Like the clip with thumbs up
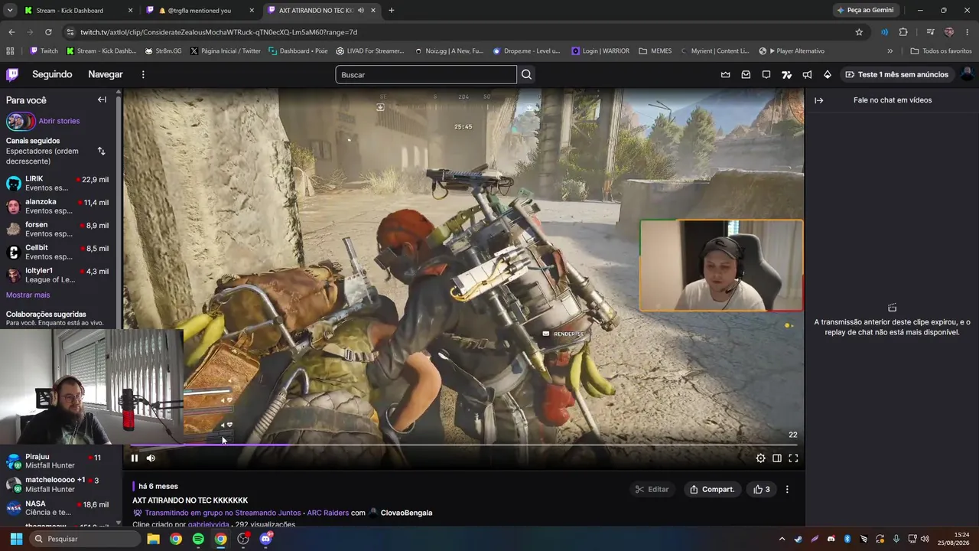 [x=762, y=489]
